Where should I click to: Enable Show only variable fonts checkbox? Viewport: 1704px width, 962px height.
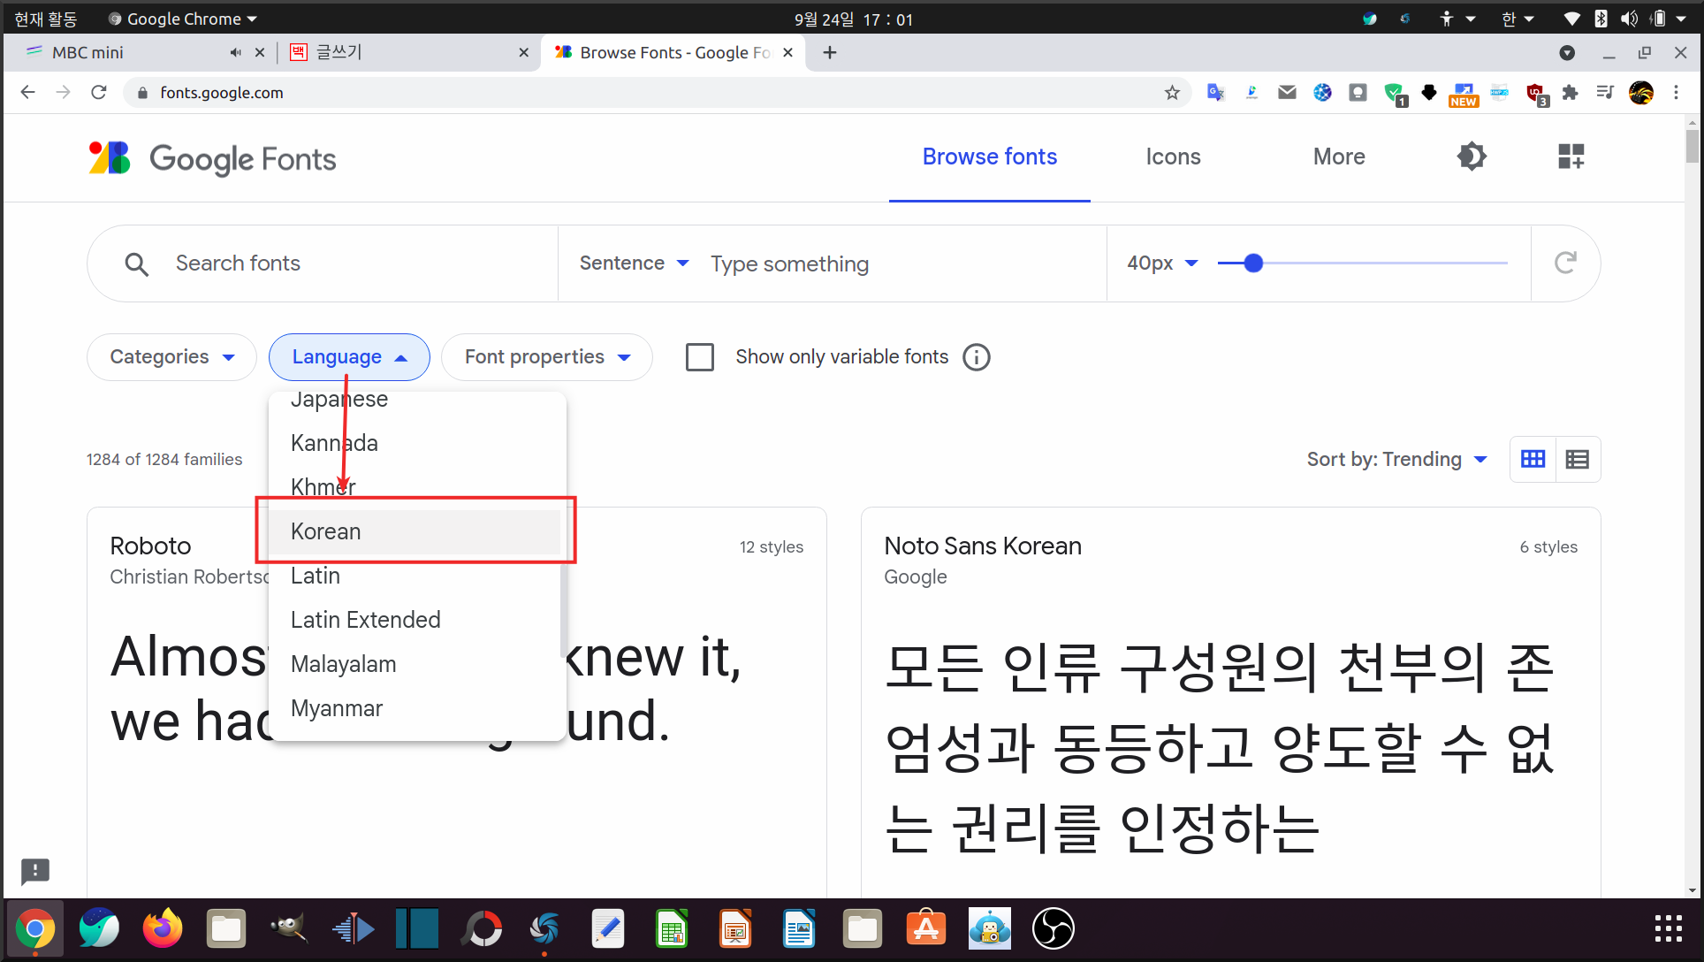700,357
